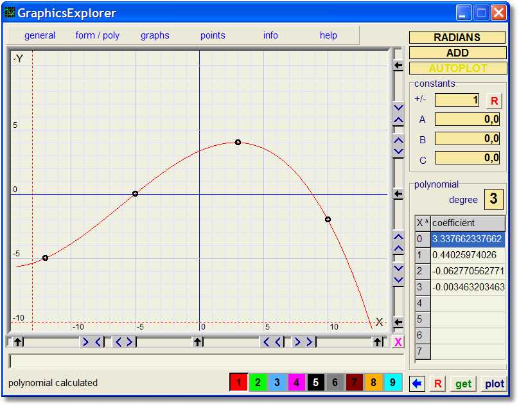Click the red R button beside the +/- field
The image size is (519, 406).
[494, 101]
